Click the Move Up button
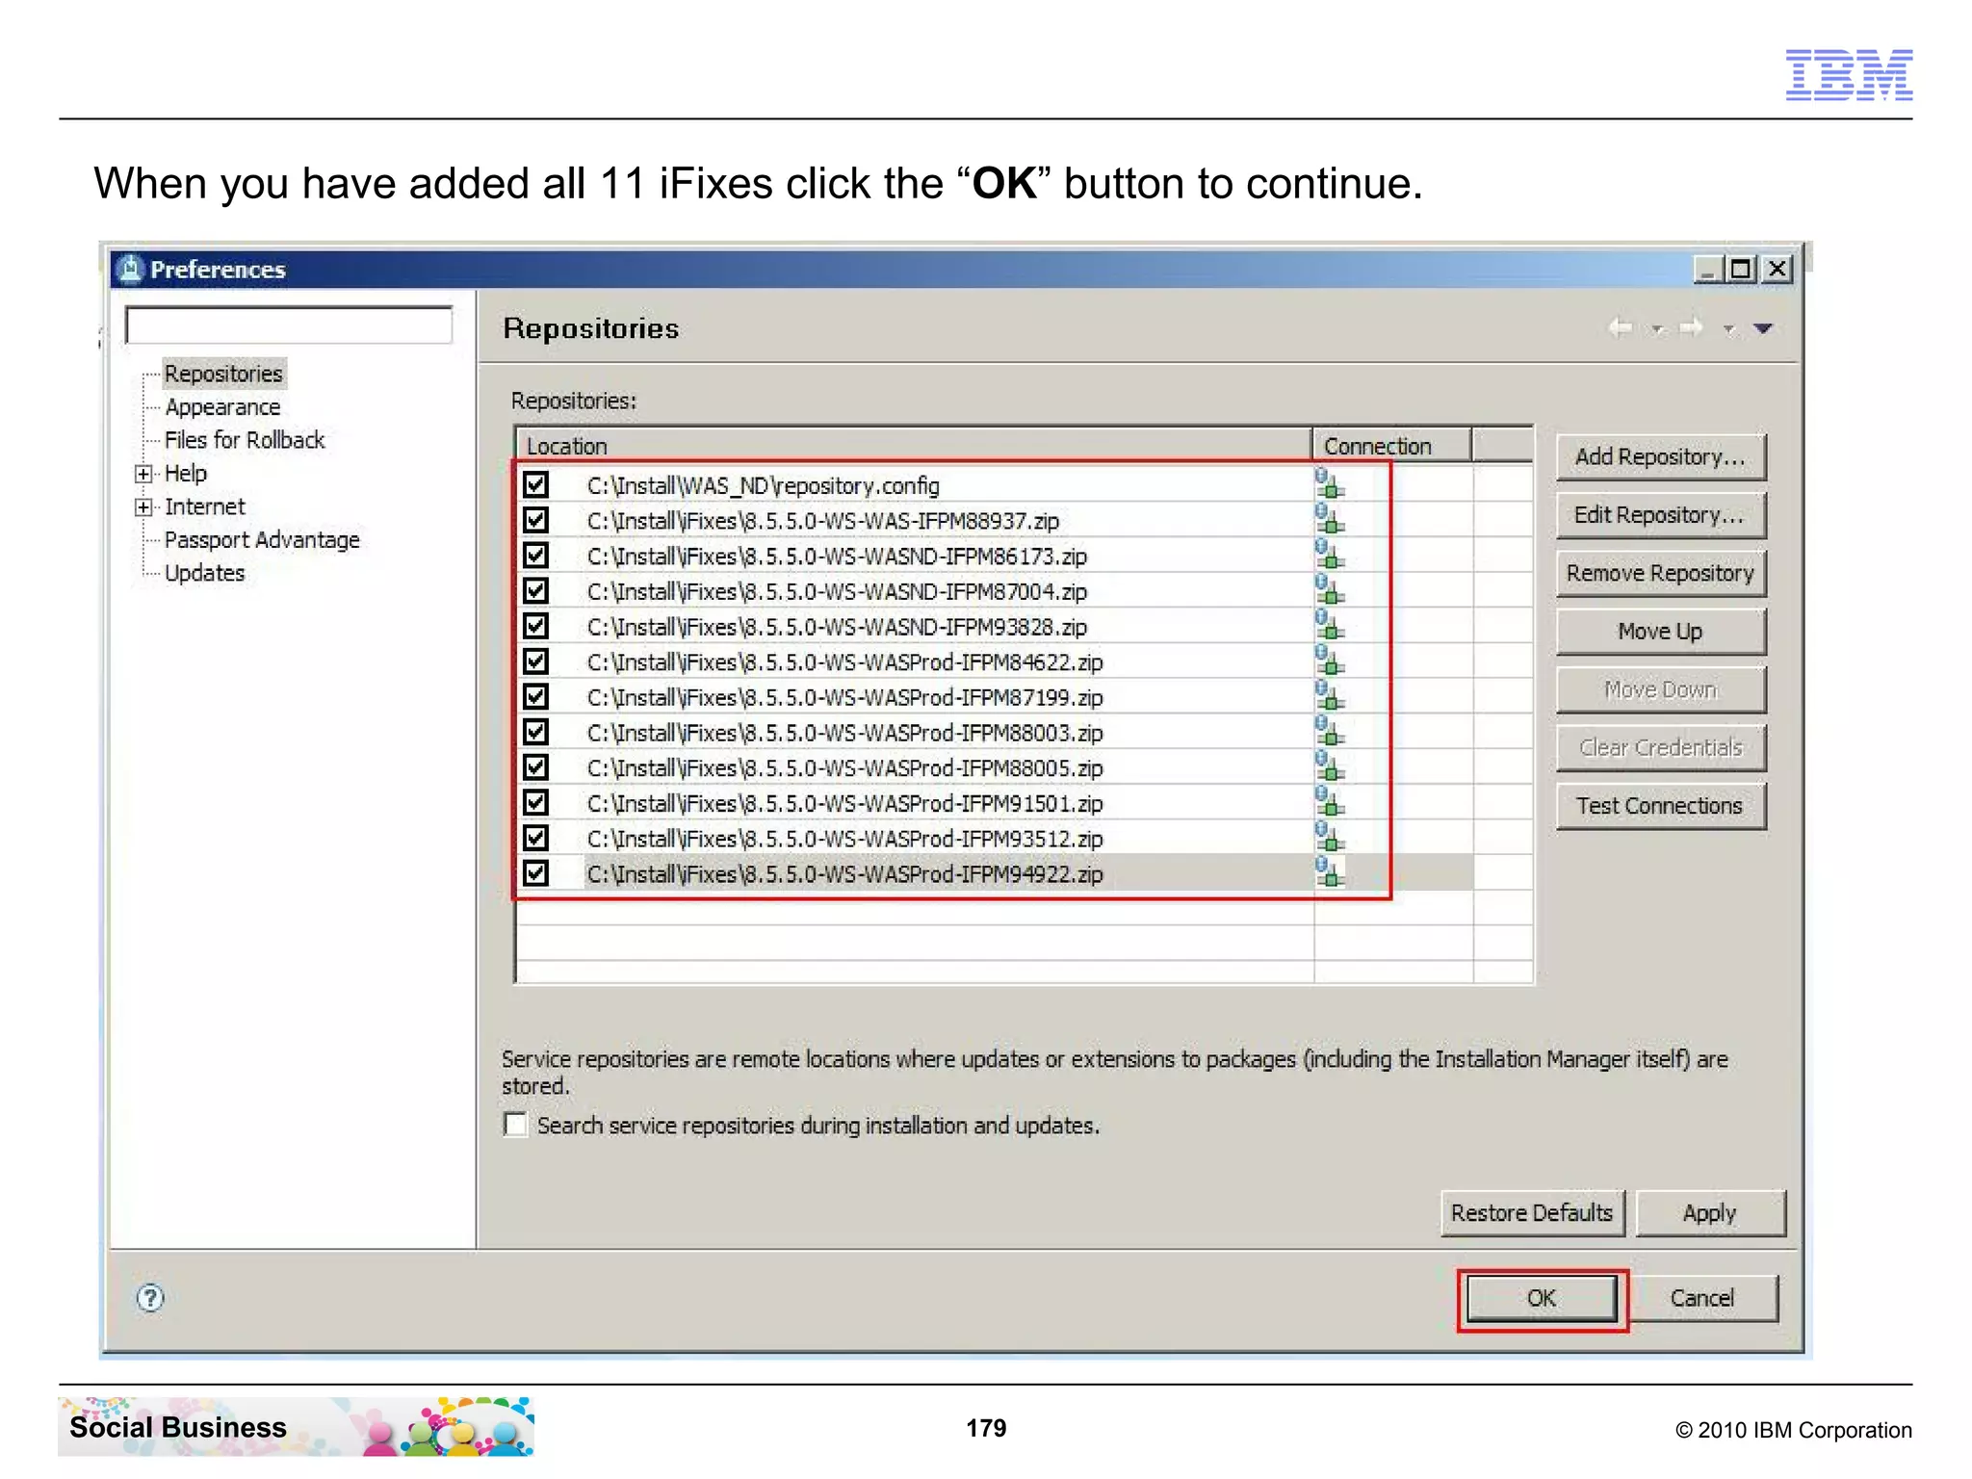The width and height of the screenshot is (1972, 1479). tap(1661, 632)
